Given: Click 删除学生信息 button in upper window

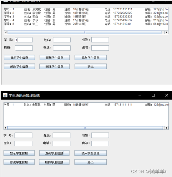Looking at the screenshot, I should click(x=54, y=66).
